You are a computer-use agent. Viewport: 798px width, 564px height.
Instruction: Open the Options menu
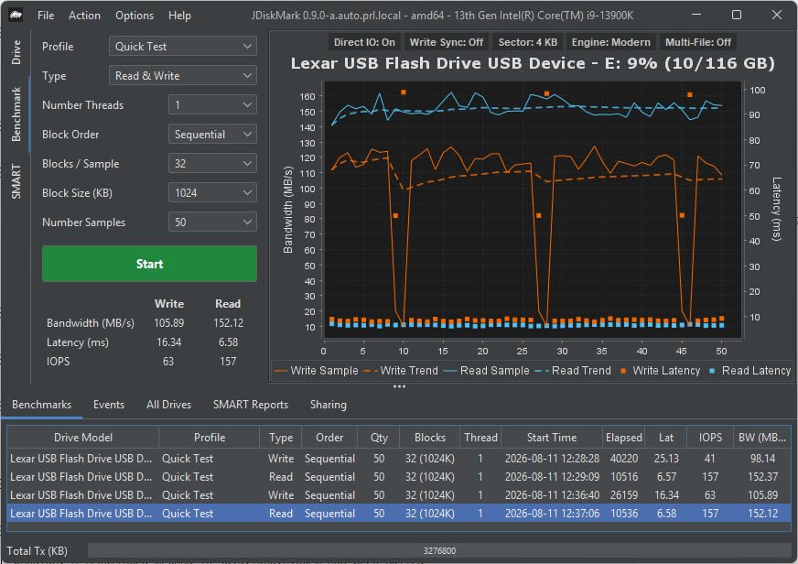click(x=135, y=16)
